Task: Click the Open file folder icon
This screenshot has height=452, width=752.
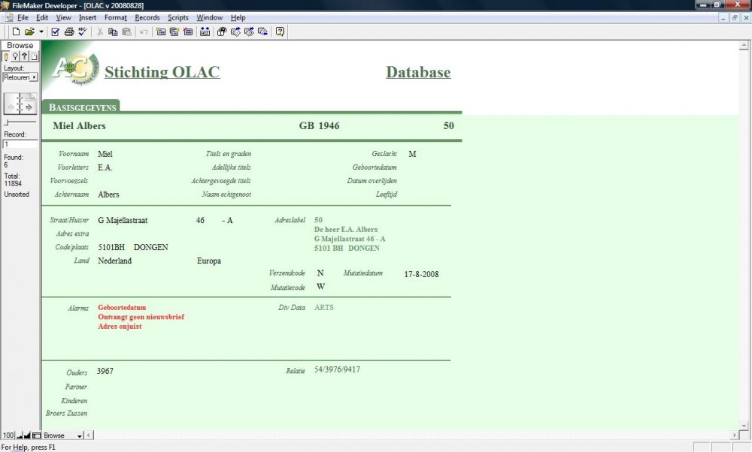Action: coord(29,32)
